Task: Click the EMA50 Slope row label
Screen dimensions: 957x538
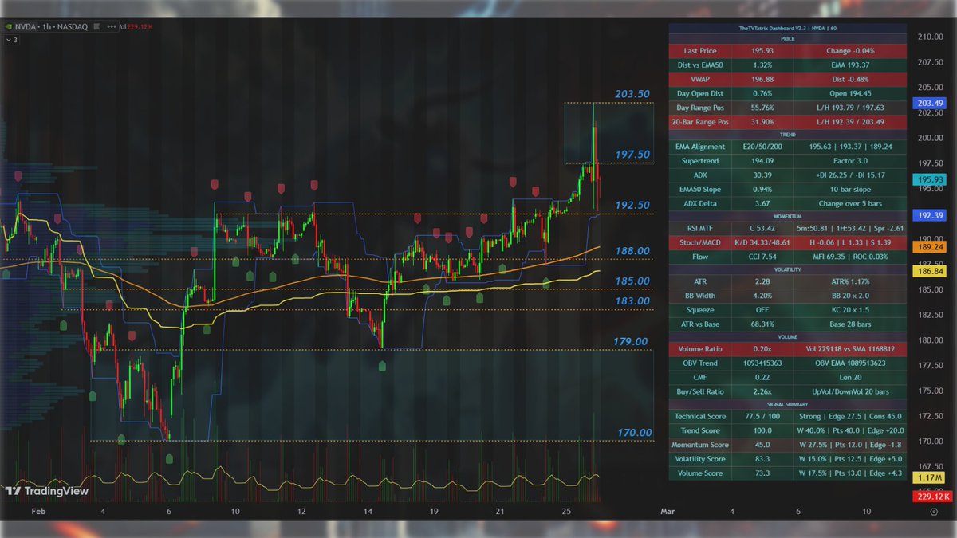Action: (700, 189)
